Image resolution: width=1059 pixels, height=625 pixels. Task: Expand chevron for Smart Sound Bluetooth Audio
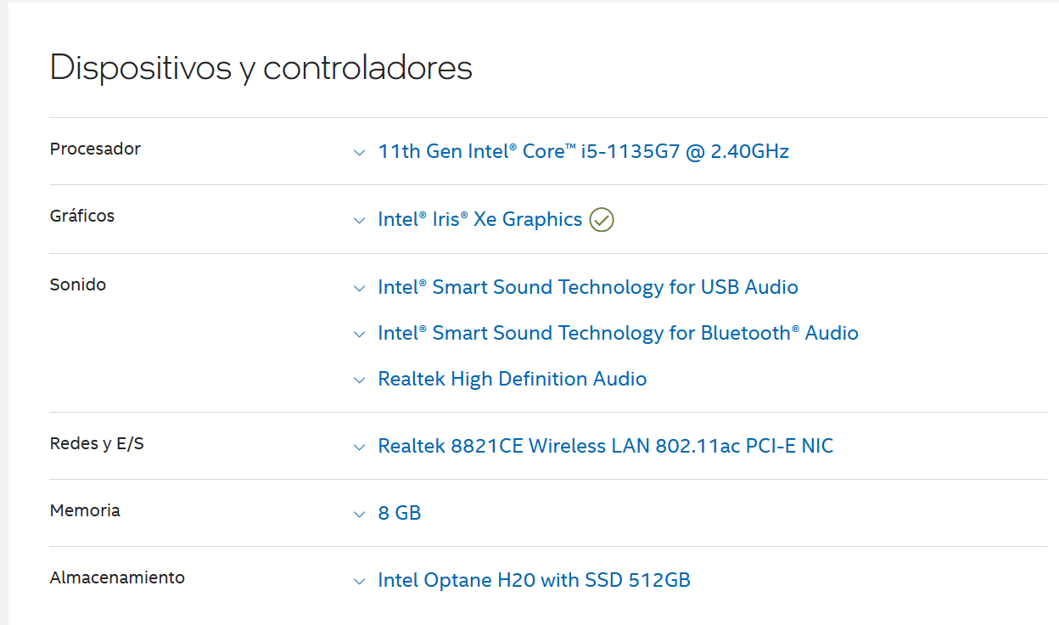(359, 335)
